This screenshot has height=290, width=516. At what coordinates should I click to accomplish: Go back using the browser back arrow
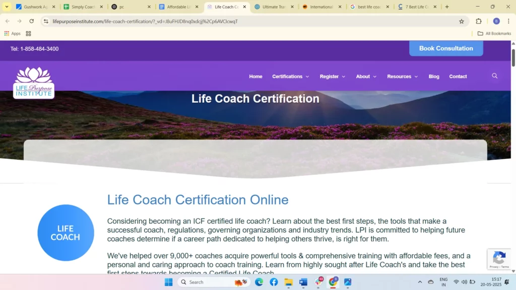(8, 21)
